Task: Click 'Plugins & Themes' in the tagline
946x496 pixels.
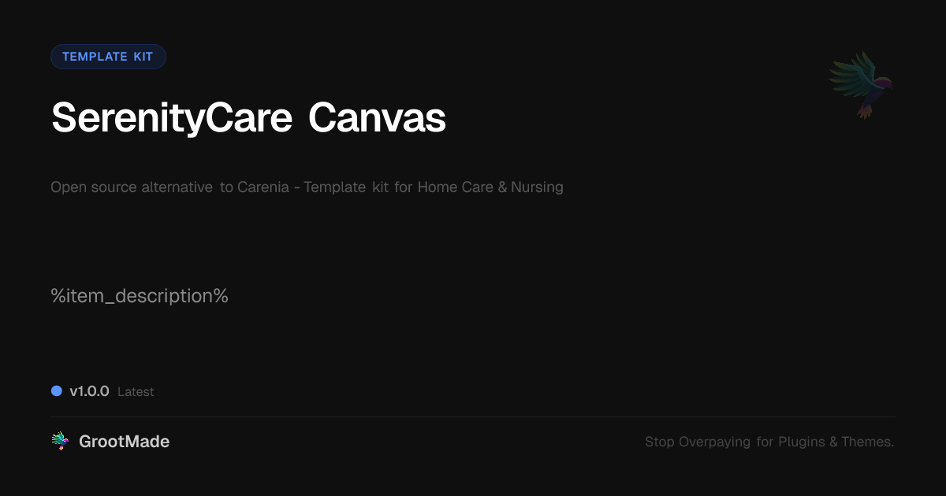Action: pos(836,442)
